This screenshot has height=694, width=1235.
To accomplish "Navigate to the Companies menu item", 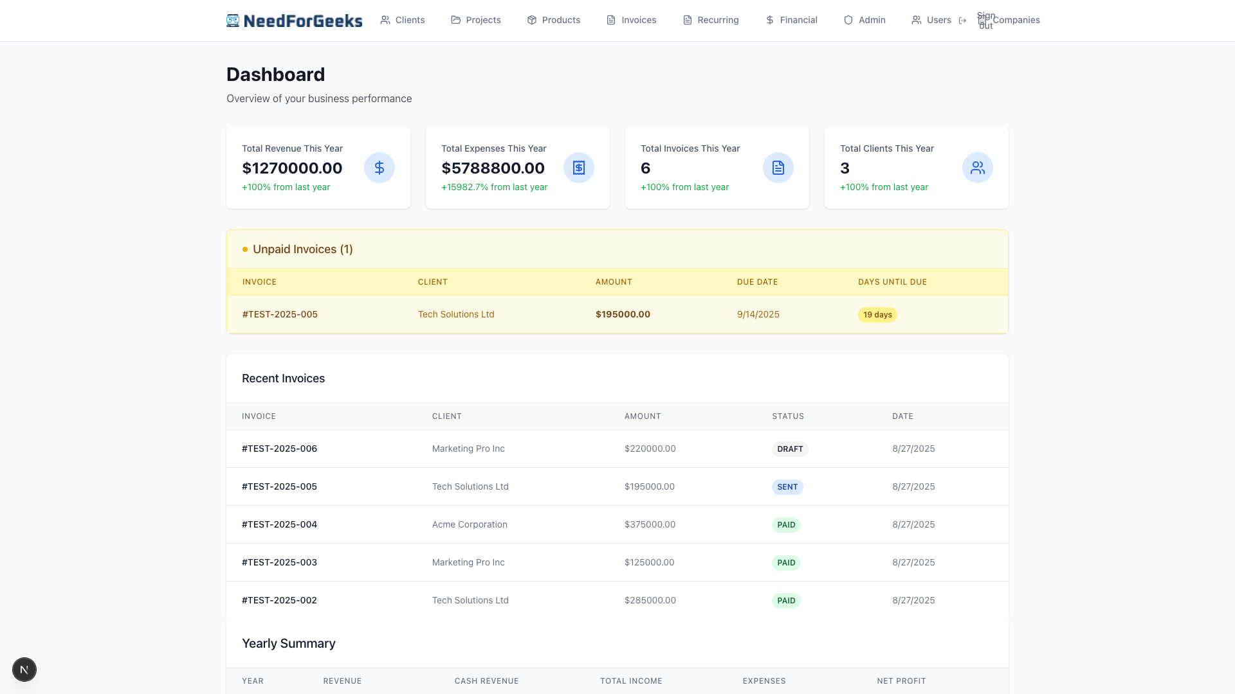I will coord(1016,20).
